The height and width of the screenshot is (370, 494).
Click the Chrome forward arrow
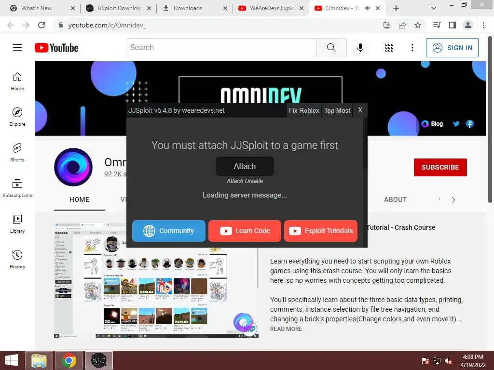[x=26, y=25]
